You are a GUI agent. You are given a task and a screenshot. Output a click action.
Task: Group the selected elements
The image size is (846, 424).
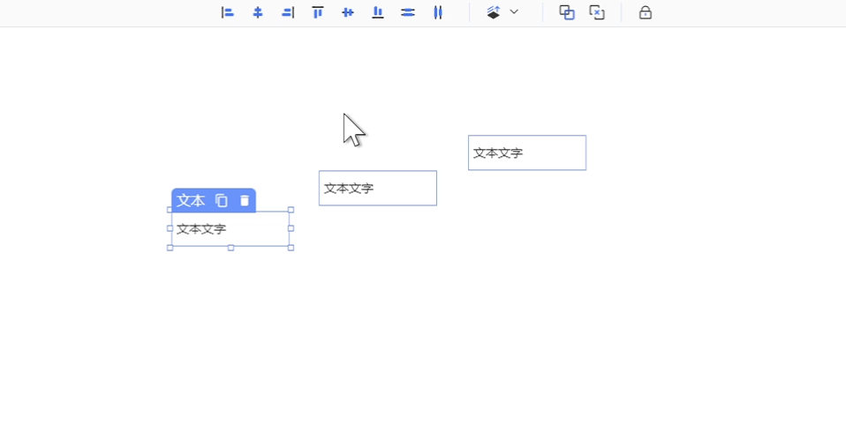(x=567, y=12)
